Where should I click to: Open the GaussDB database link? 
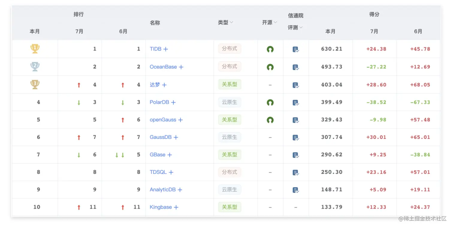161,137
